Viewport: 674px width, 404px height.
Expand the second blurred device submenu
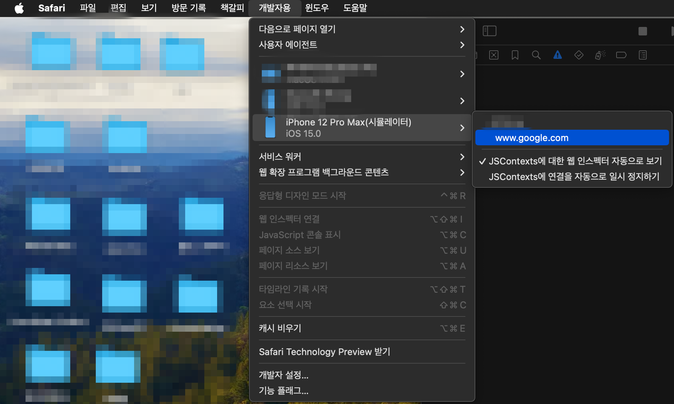click(362, 101)
